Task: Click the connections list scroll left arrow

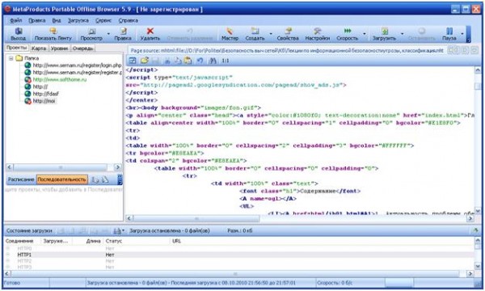Action: pyautogui.click(x=7, y=274)
